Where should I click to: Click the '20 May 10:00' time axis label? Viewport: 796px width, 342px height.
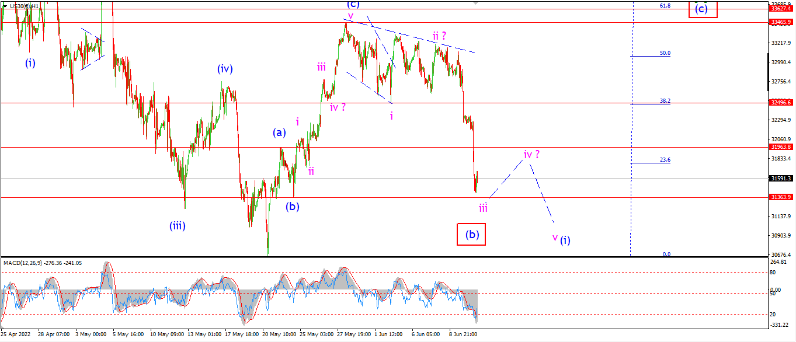click(x=280, y=334)
